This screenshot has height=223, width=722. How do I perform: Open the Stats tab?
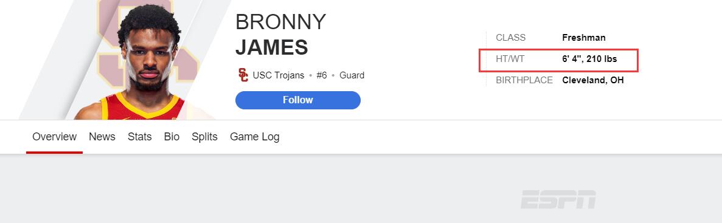[x=139, y=137]
